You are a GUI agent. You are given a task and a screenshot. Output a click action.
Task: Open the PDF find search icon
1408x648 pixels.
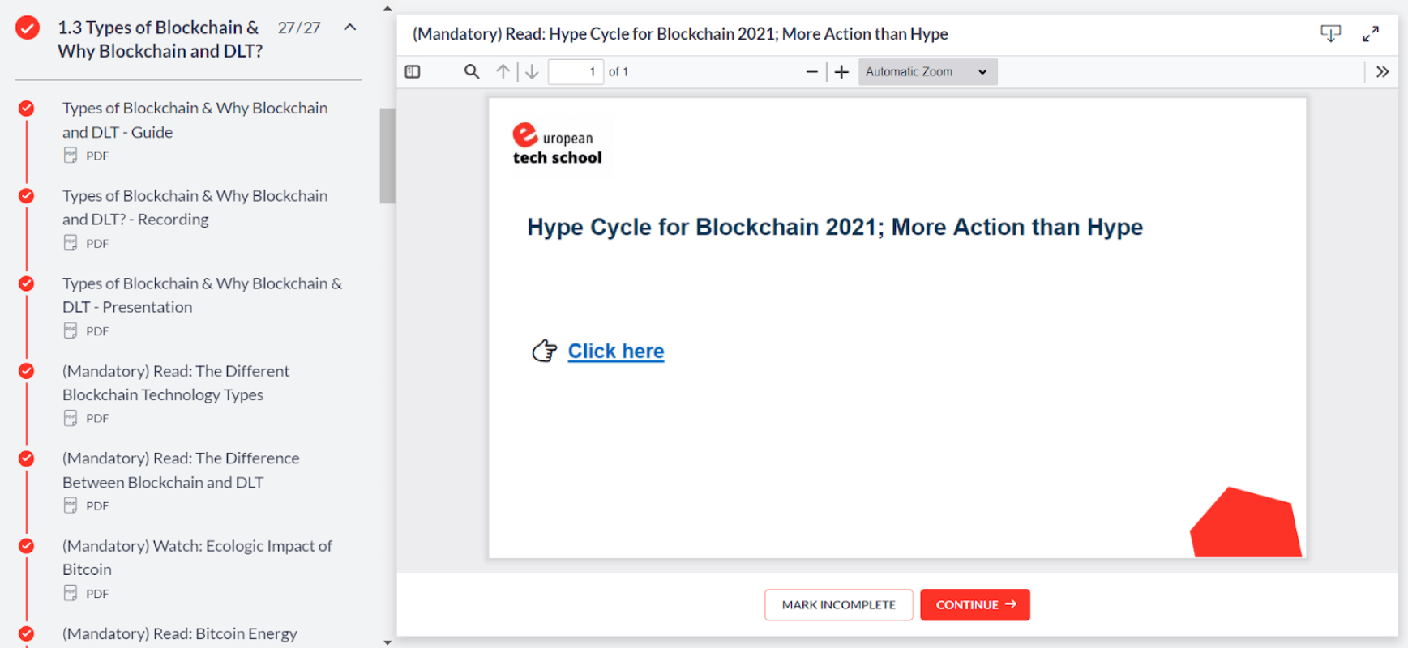click(x=472, y=72)
